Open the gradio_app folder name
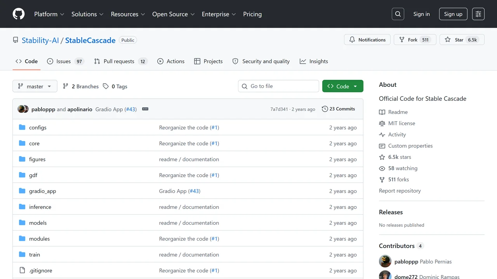The height and width of the screenshot is (279, 497). coord(43,191)
